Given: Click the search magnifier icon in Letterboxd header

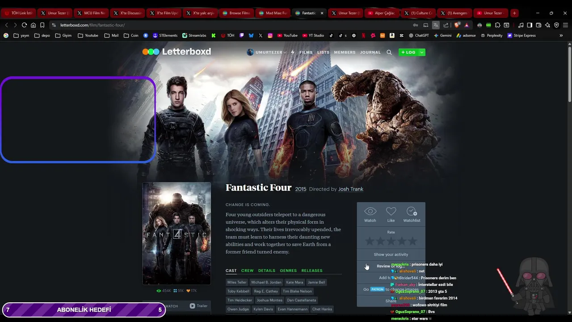Looking at the screenshot, I should pyautogui.click(x=389, y=52).
